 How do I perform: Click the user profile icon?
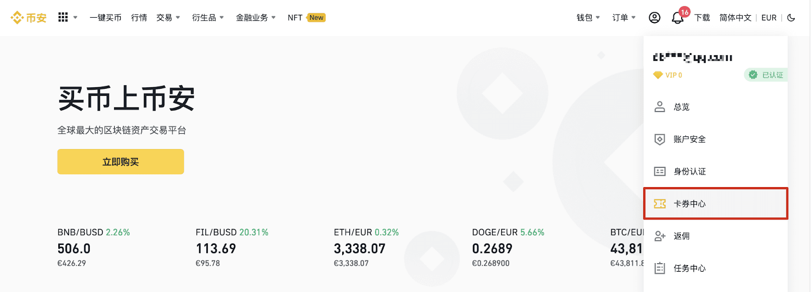[654, 18]
